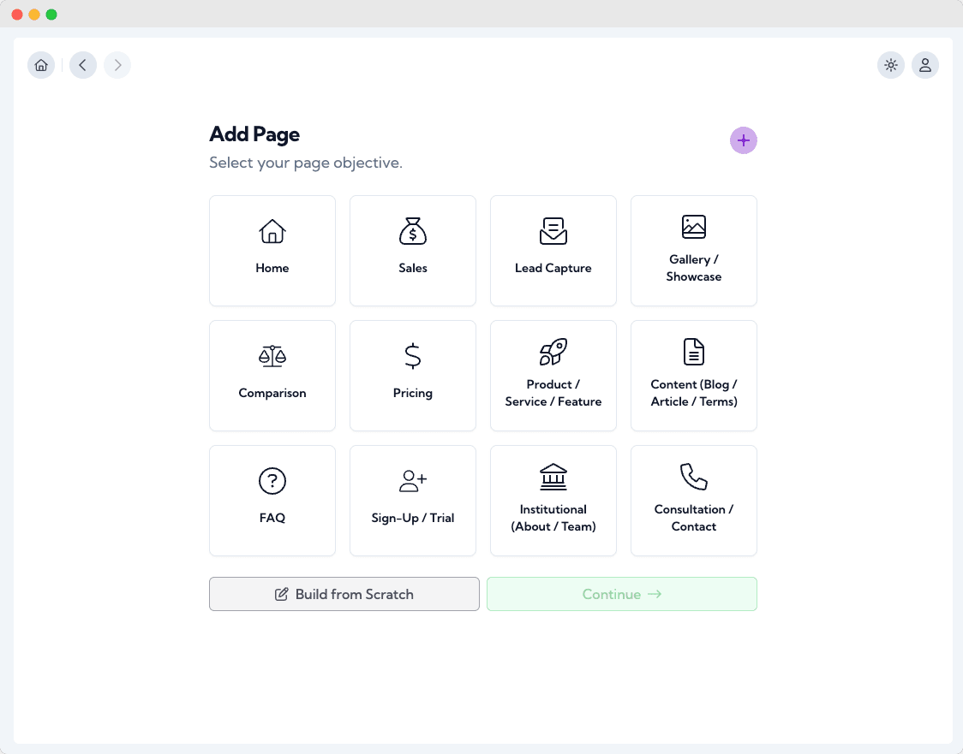Screen dimensions: 963x754
Task: Open the user profile icon top right
Action: click(x=925, y=65)
